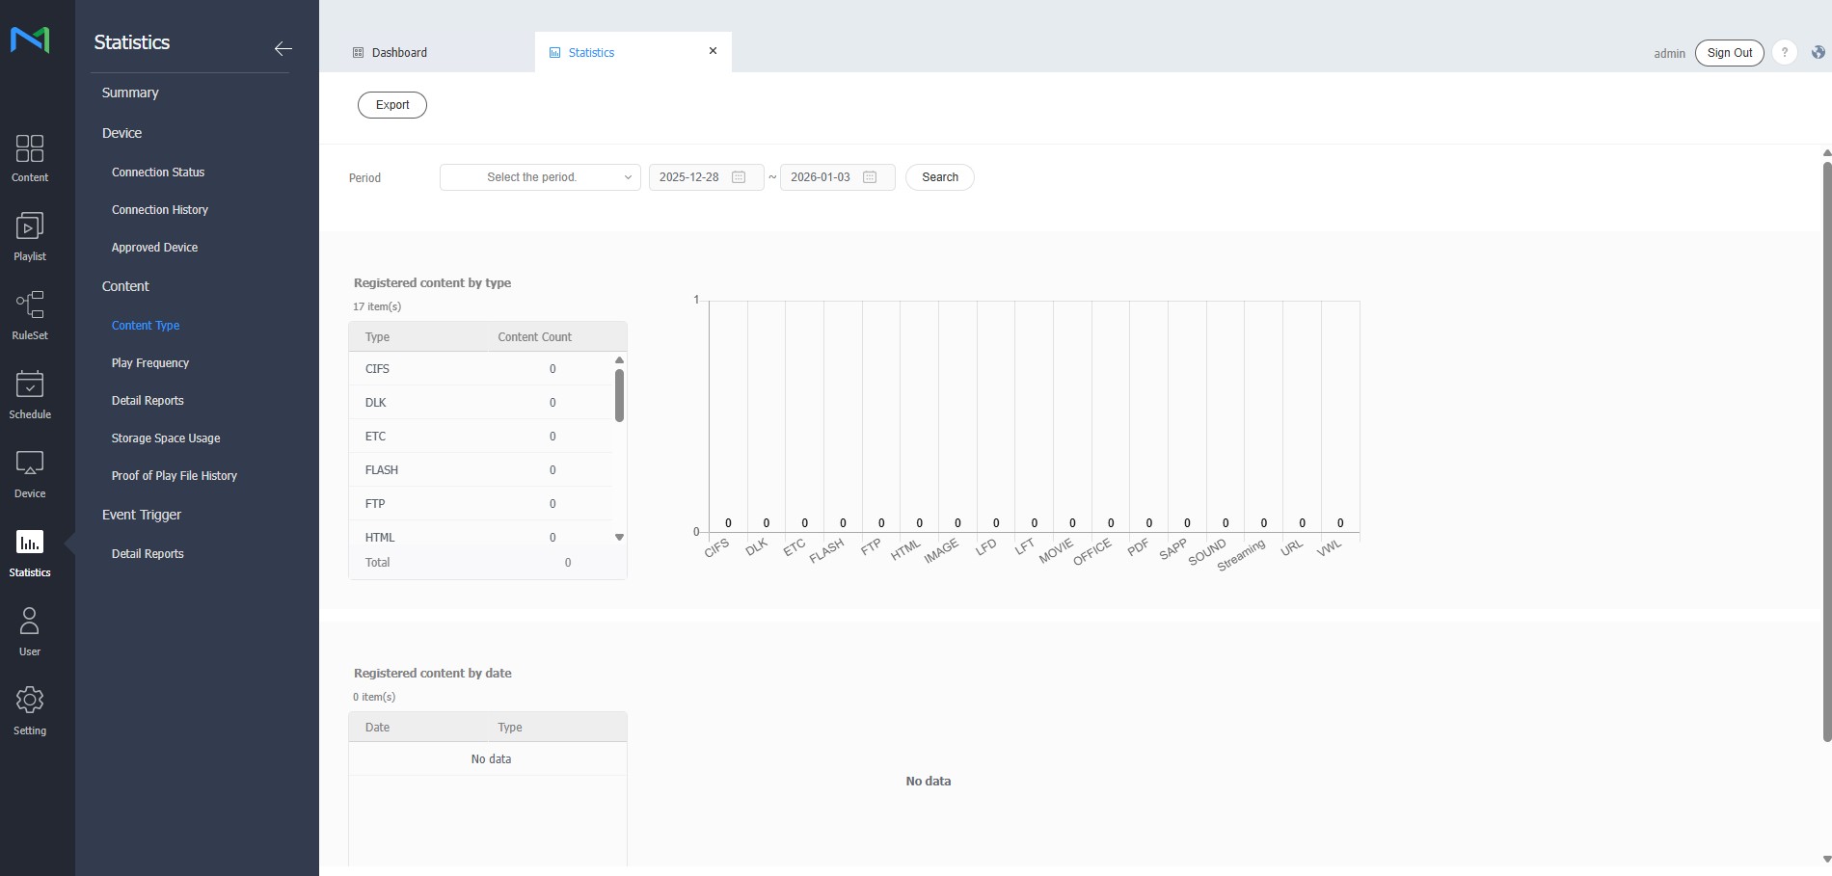Collapse the Statistics navigation panel
The image size is (1832, 876).
283,48
